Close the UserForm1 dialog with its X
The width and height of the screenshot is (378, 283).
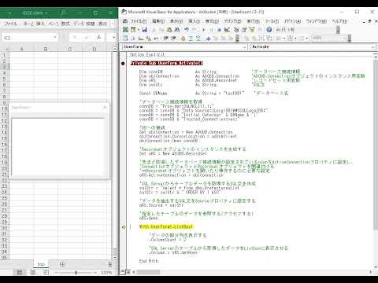click(x=105, y=107)
